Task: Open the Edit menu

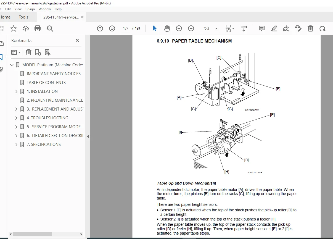Action: click(8, 9)
